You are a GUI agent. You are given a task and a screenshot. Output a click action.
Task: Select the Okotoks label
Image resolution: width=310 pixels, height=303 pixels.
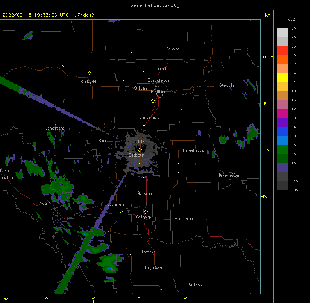point(148,252)
